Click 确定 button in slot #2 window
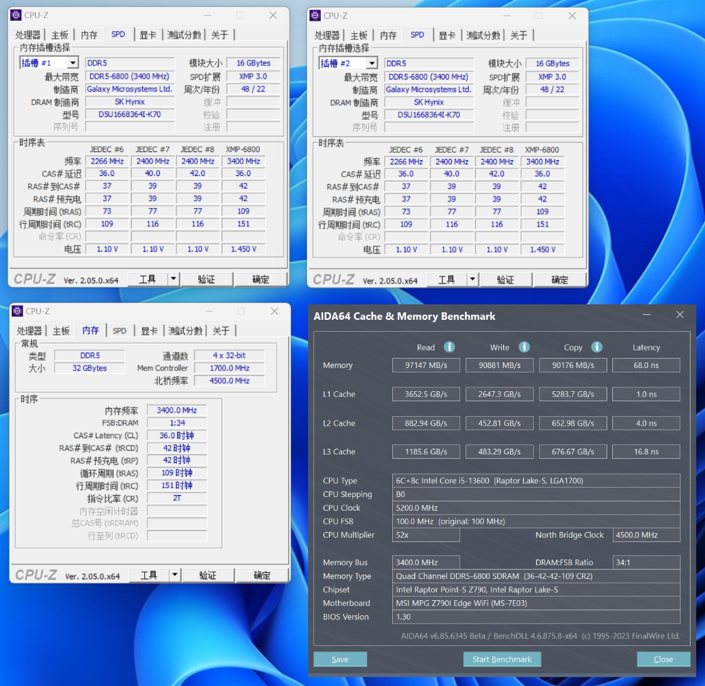The image size is (705, 686). click(x=560, y=280)
